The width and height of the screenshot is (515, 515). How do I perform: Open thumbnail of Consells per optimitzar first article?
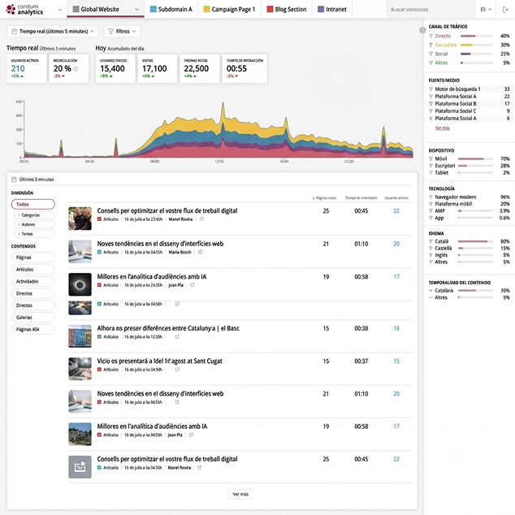[x=80, y=219]
